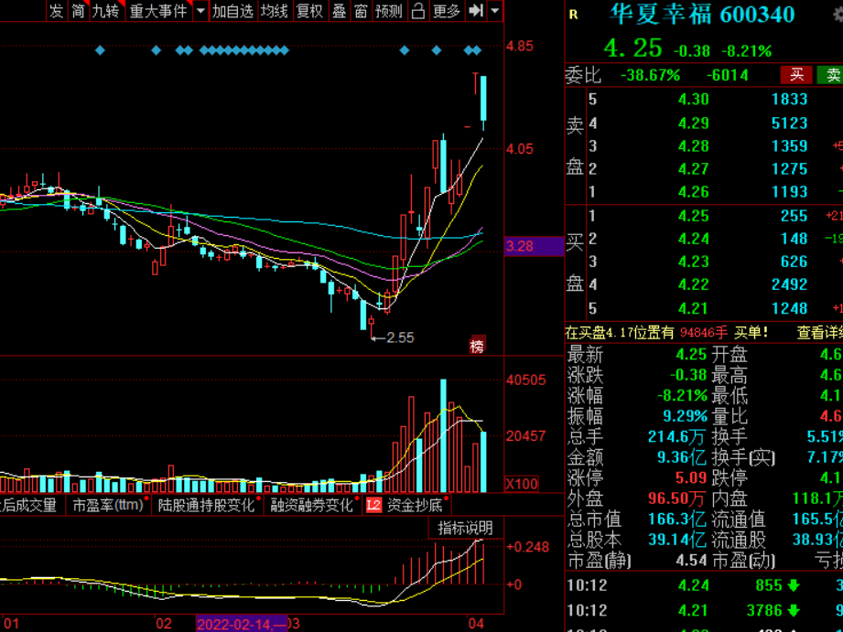Toggle 均线 moving averages
This screenshot has height=632, width=843.
(275, 11)
